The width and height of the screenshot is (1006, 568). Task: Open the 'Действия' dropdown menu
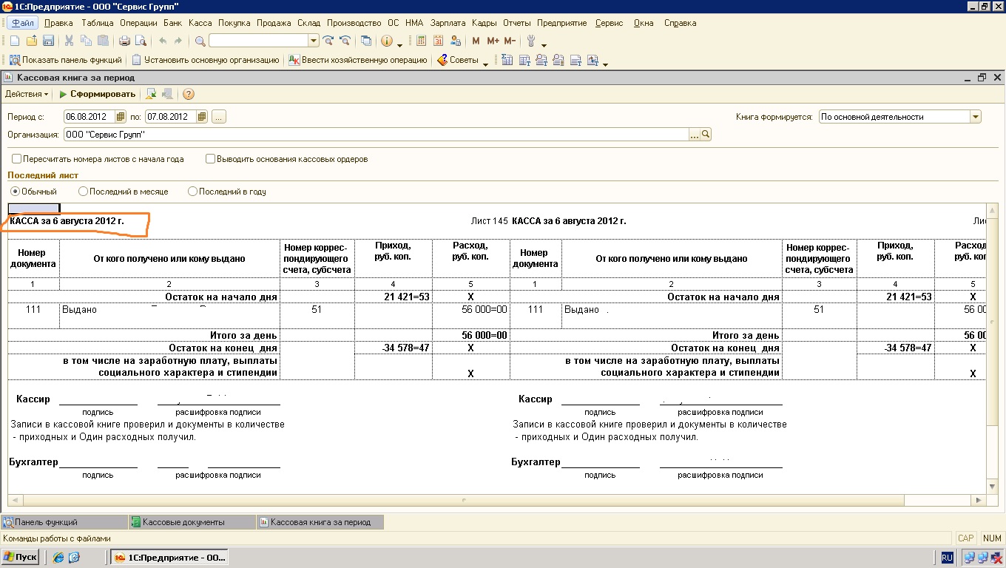coord(27,94)
